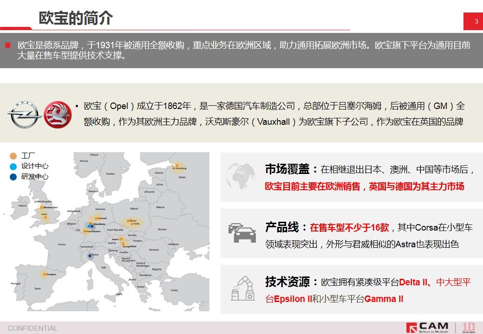Click the France label on the map
Screen dimensions: 483x334
[x=62, y=244]
